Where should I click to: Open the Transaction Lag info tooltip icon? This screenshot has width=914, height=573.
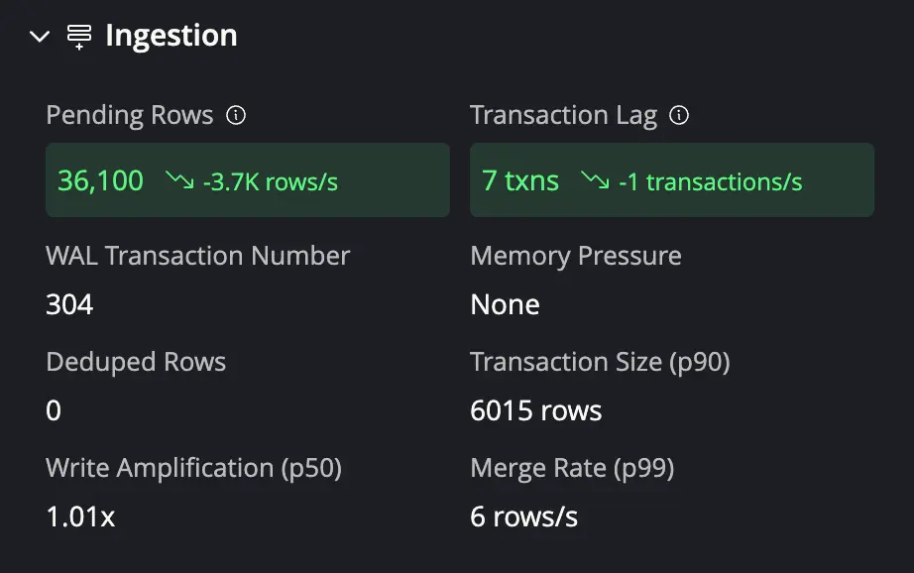tap(679, 115)
